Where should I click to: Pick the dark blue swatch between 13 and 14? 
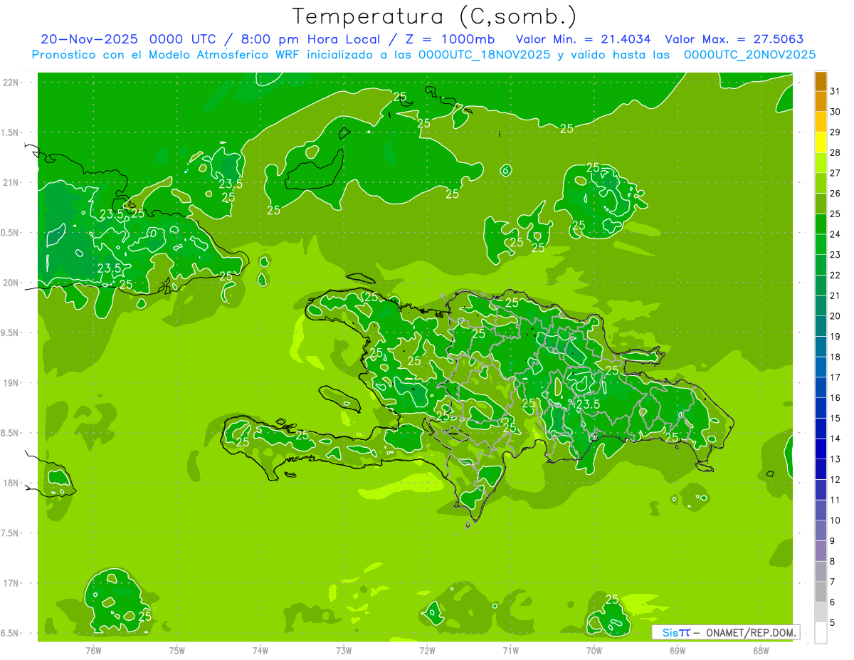pos(821,449)
